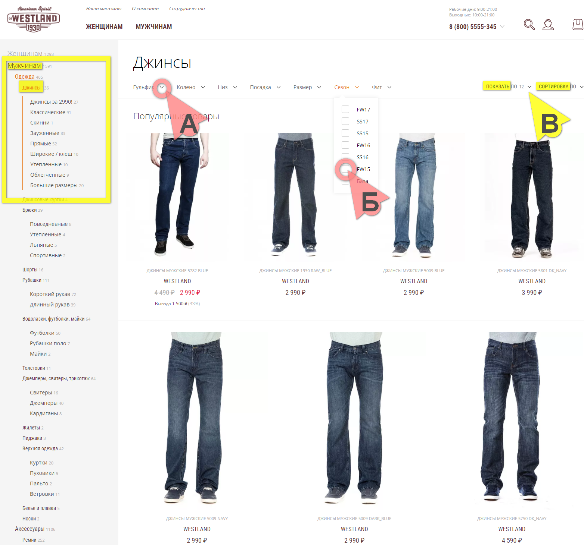Screen dimensions: 584x545
Task: Open the 5009 BLUE light jeans product image
Action: tap(414, 196)
